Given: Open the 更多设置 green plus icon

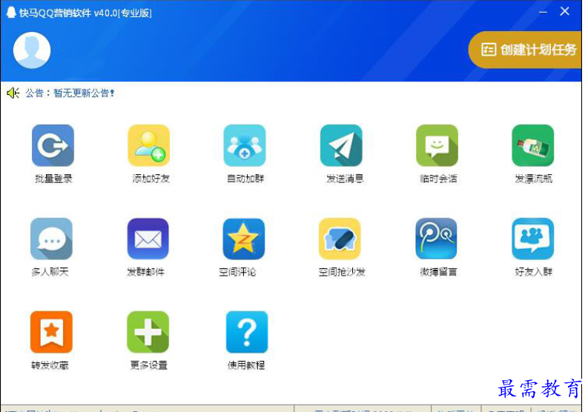Looking at the screenshot, I should pyautogui.click(x=148, y=332).
